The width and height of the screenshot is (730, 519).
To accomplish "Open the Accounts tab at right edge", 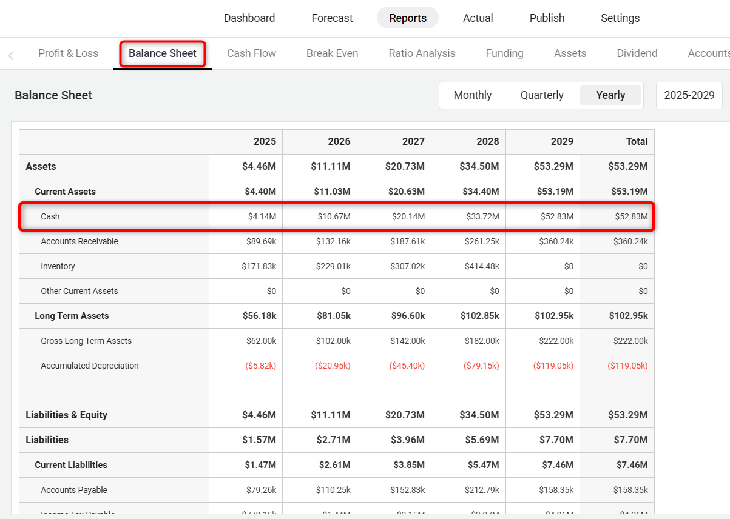I will pyautogui.click(x=708, y=53).
